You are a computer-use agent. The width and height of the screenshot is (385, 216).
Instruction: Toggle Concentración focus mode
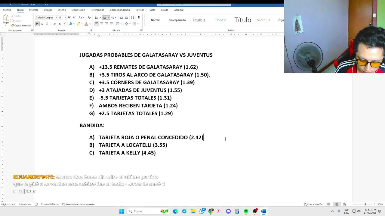(313, 204)
